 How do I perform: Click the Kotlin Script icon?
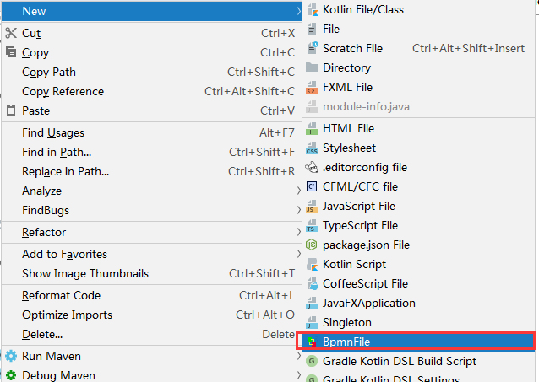[312, 265]
